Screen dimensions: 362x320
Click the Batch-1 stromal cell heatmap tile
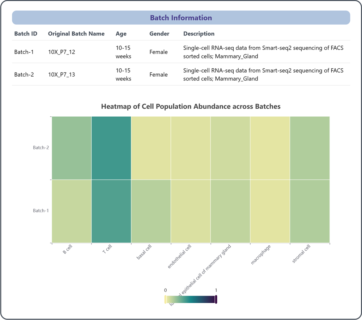coord(310,211)
